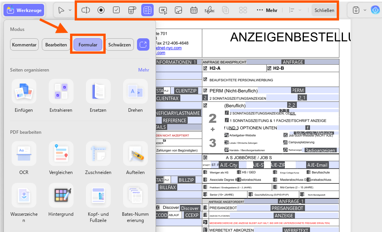This screenshot has width=382, height=232.
Task: Select the PREISANGEBOT form field
Action: (287, 208)
